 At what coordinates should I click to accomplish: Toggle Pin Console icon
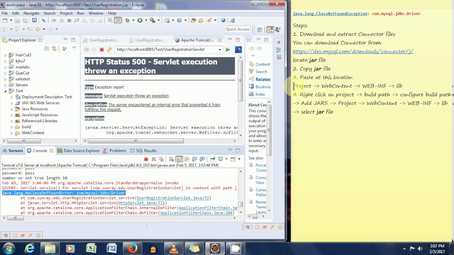pos(212,159)
